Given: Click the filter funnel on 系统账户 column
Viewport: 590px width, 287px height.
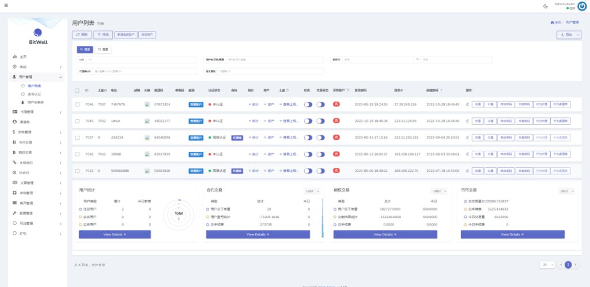Looking at the screenshot, I should pos(347,90).
